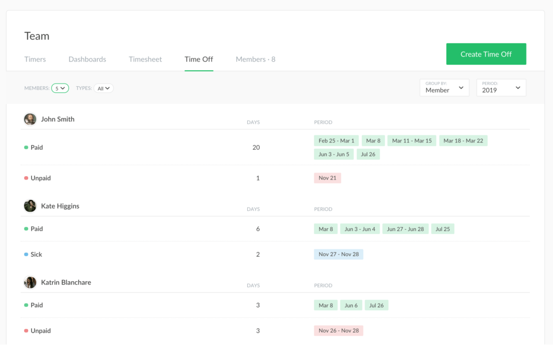Switch to the Dashboards tab

click(87, 59)
